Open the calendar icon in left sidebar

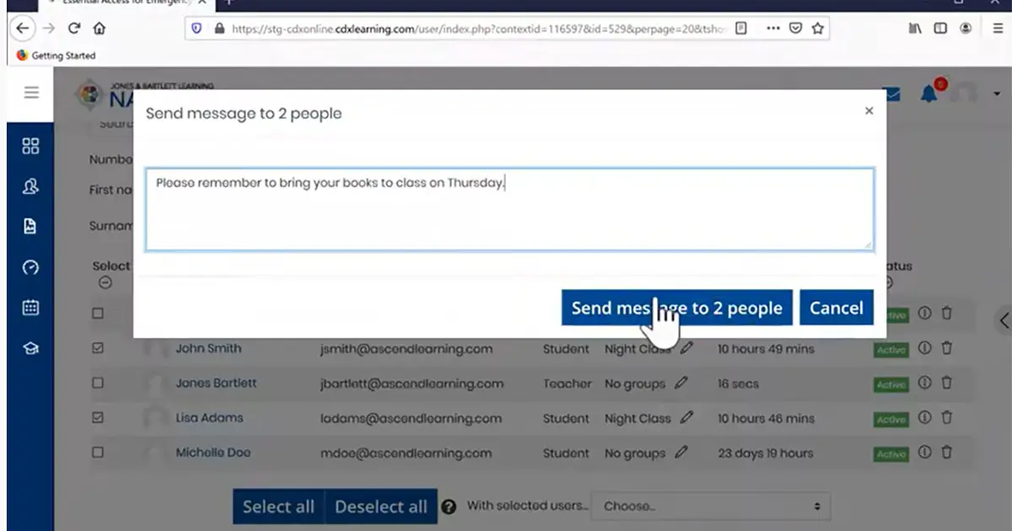tap(30, 308)
